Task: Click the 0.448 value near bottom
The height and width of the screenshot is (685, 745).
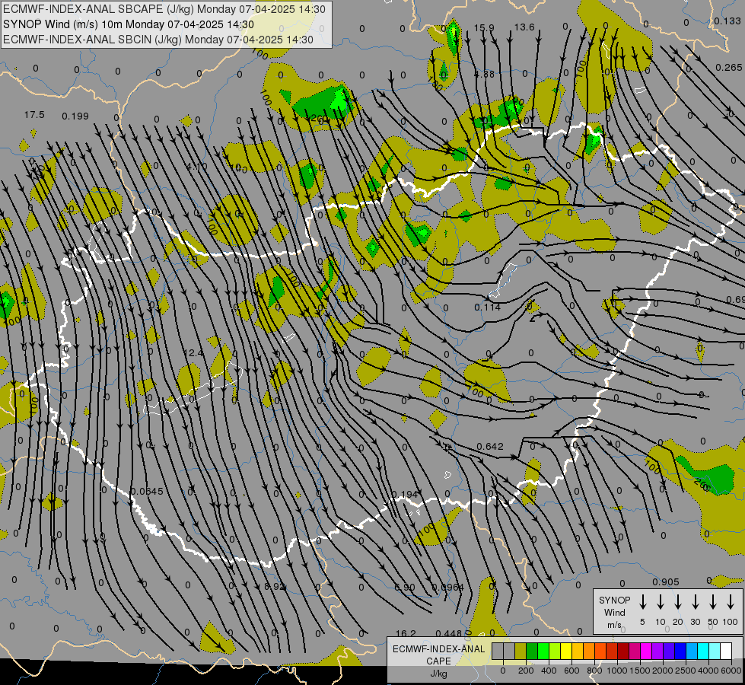Action: pyautogui.click(x=448, y=633)
